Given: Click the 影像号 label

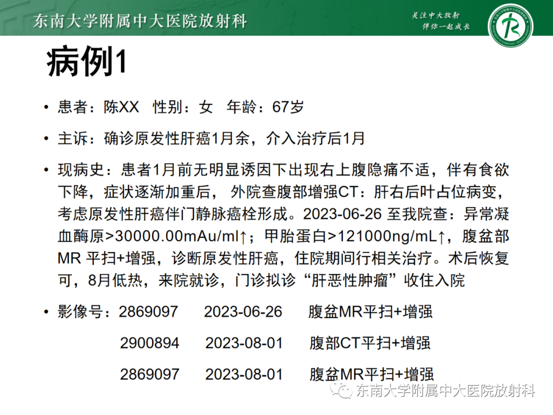Looking at the screenshot, I should [80, 312].
